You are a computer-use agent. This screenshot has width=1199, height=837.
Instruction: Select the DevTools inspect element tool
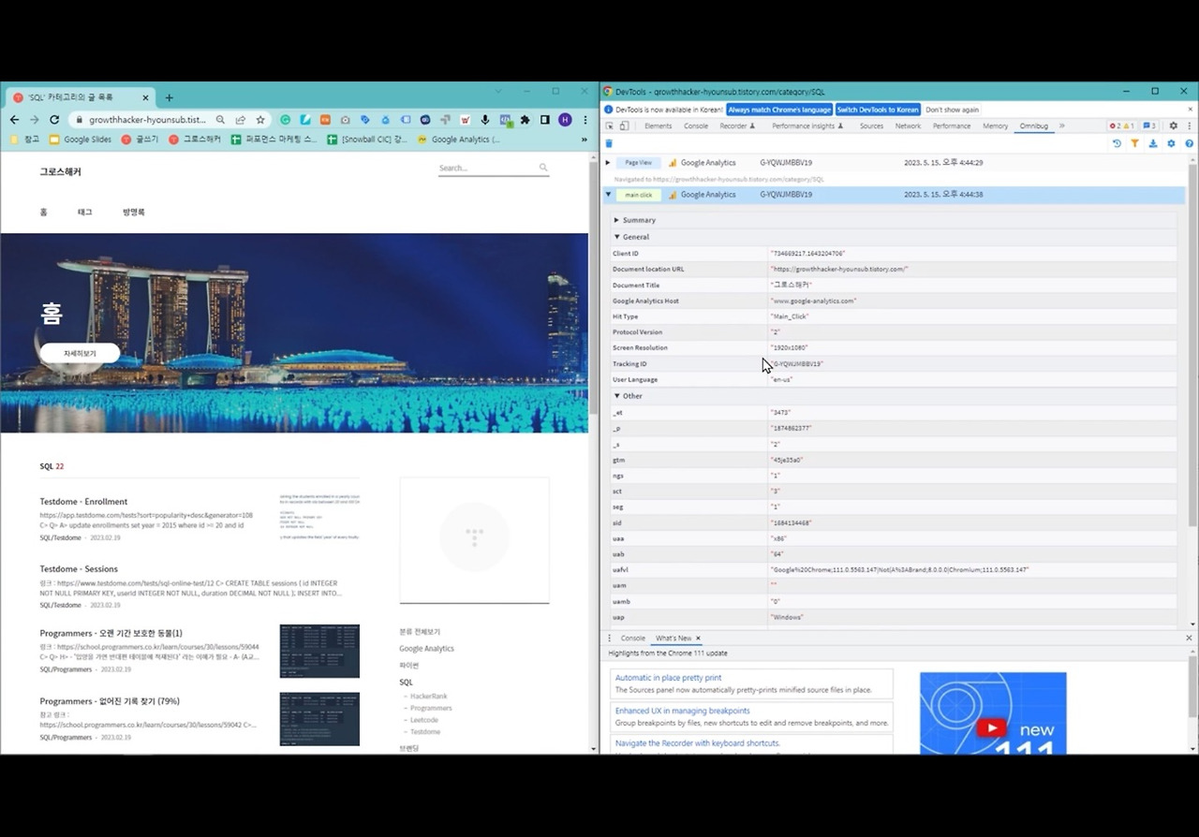coord(610,125)
